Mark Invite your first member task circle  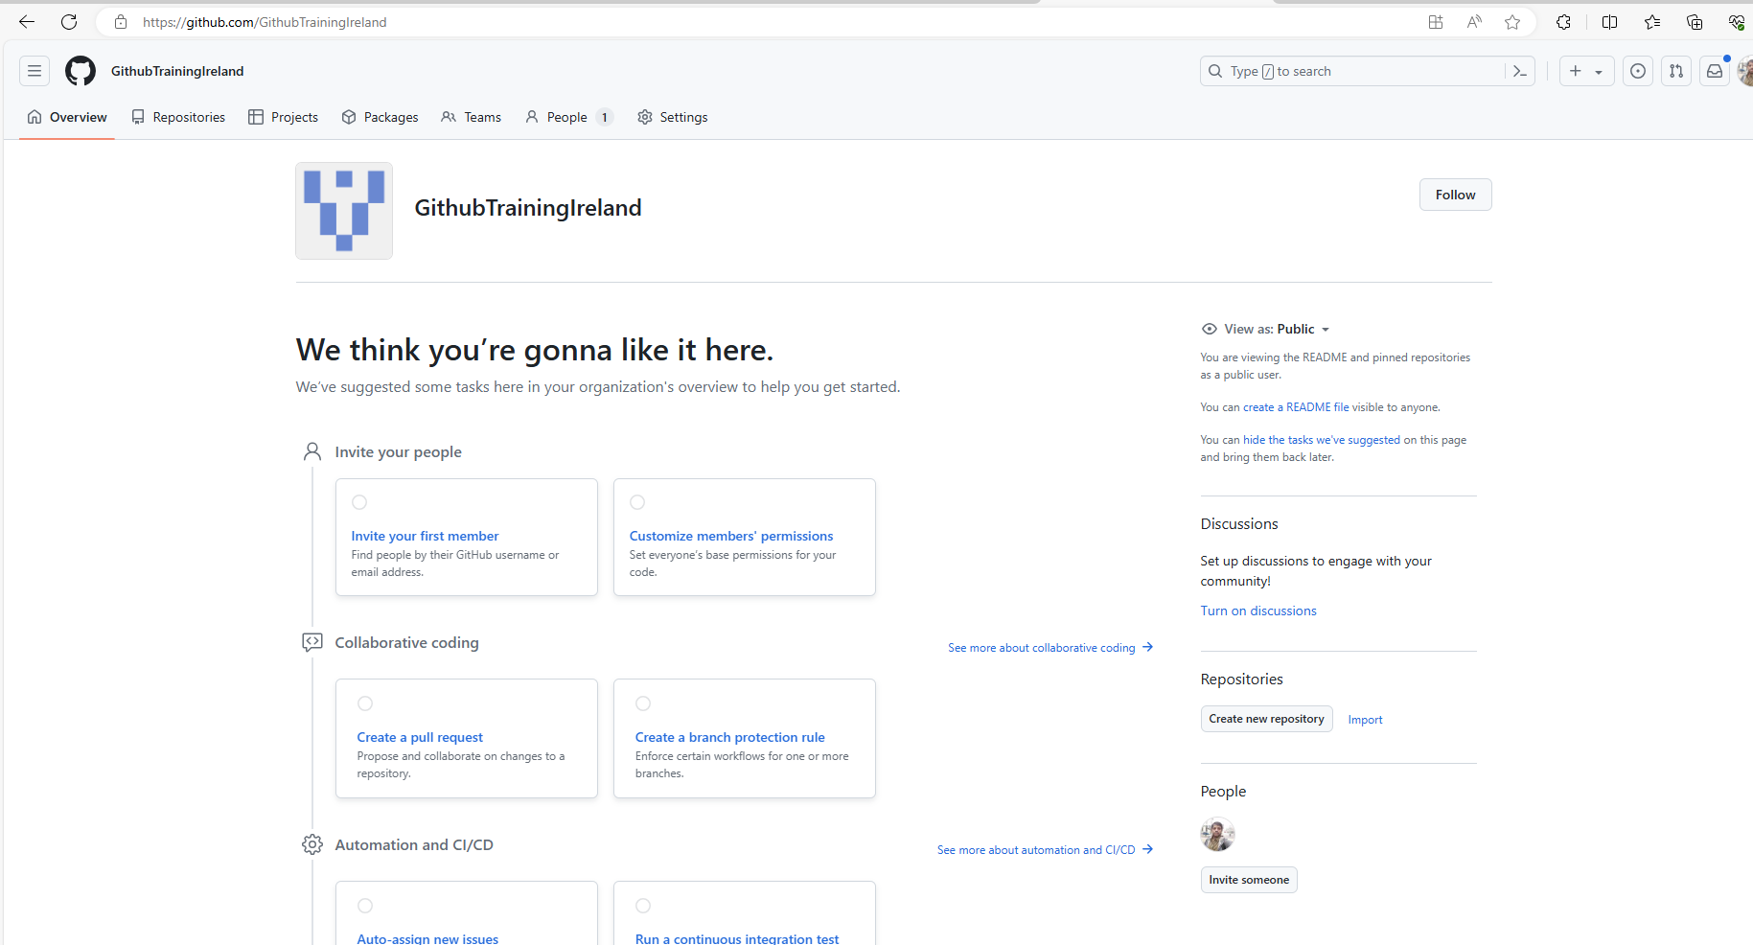359,502
